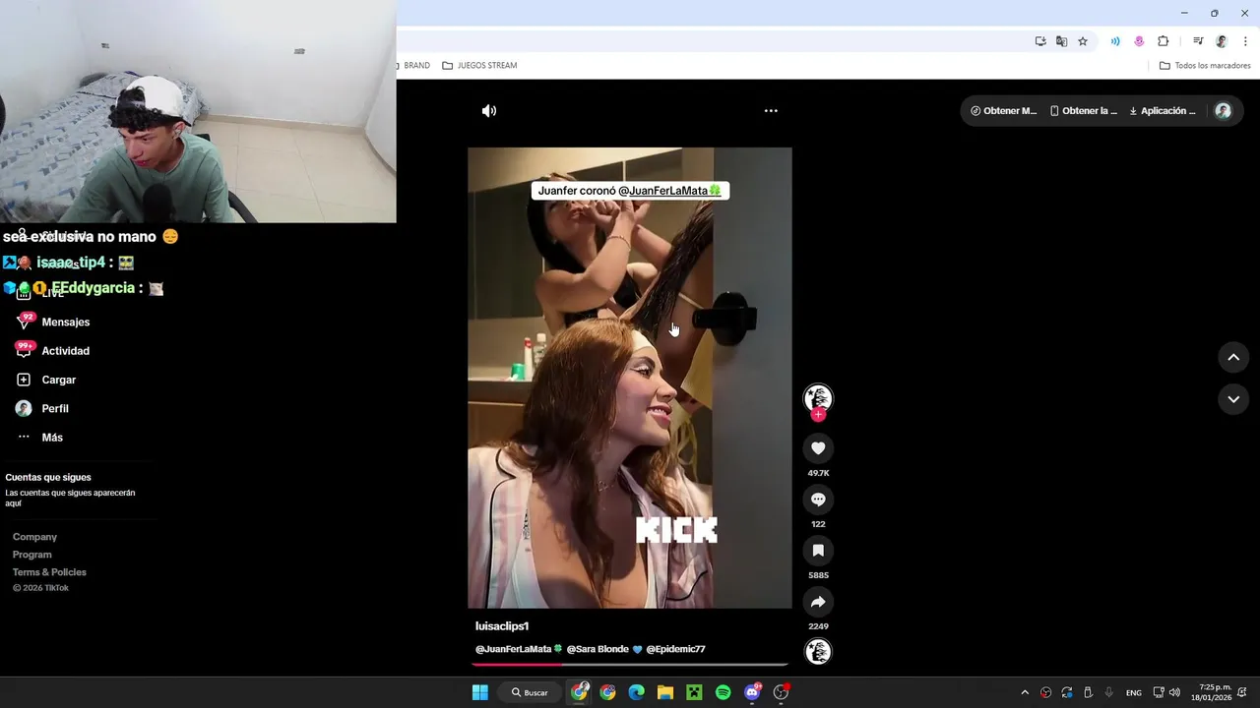The image size is (1260, 708).
Task: Share the video with arrow icon
Action: [x=818, y=602]
